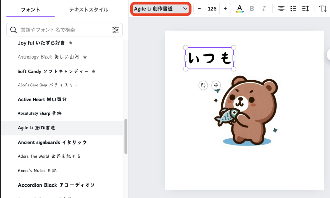Decrease font size with minus button
The height and width of the screenshot is (198, 330).
(x=199, y=9)
